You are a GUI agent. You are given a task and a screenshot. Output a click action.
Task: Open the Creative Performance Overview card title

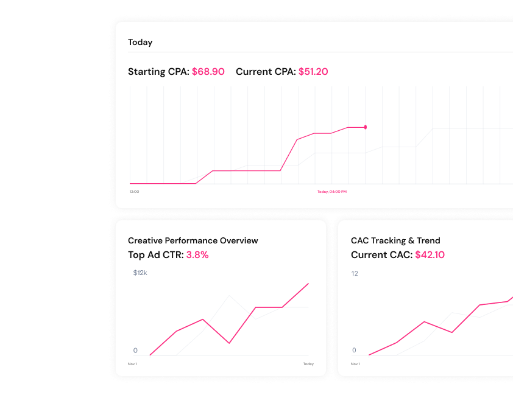pos(193,240)
